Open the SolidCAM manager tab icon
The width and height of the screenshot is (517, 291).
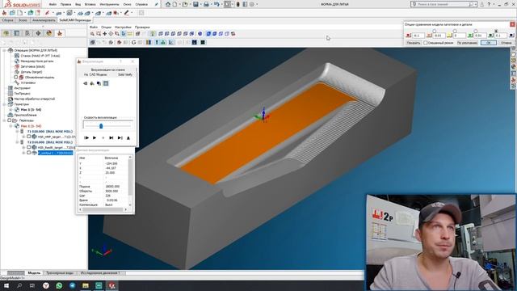[x=60, y=33]
